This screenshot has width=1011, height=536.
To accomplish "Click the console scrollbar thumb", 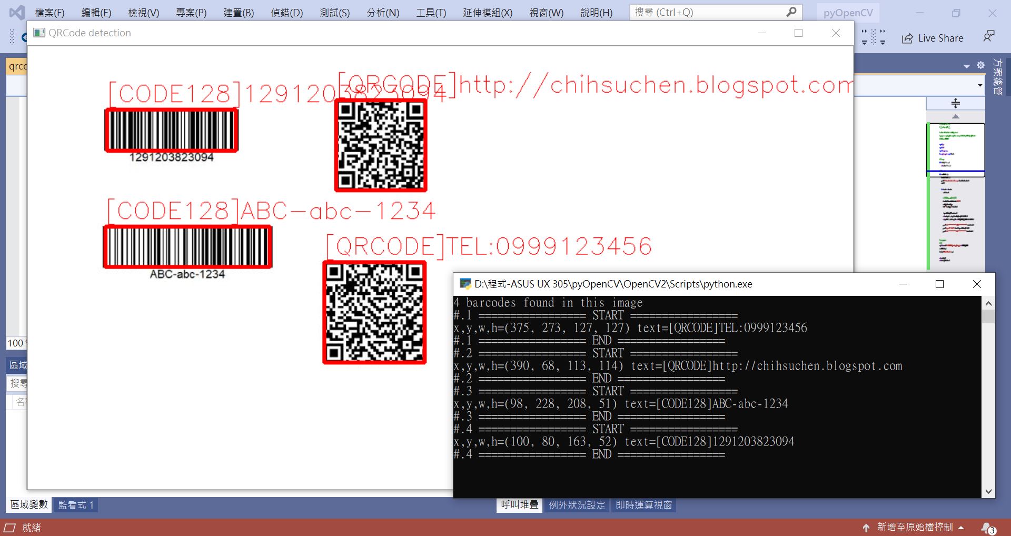I will click(x=988, y=316).
